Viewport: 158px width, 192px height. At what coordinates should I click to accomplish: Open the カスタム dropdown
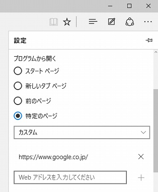pos(82,132)
